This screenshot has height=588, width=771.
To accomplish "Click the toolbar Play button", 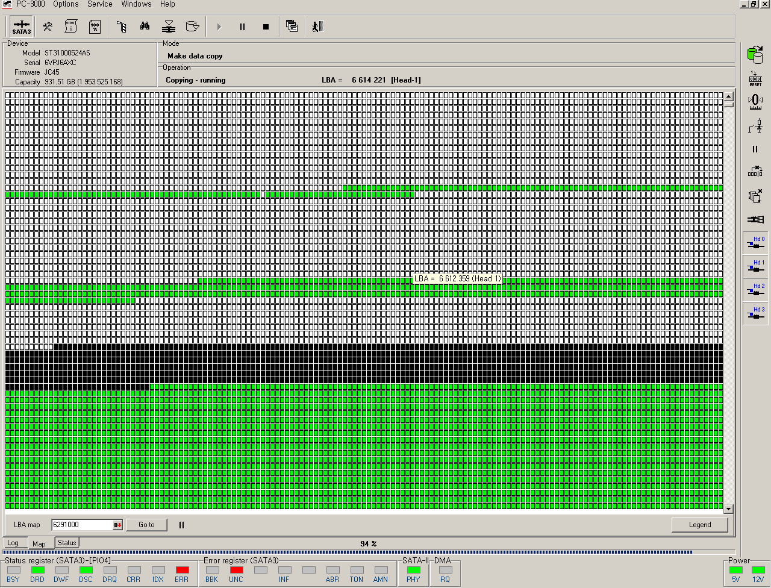I will (219, 27).
